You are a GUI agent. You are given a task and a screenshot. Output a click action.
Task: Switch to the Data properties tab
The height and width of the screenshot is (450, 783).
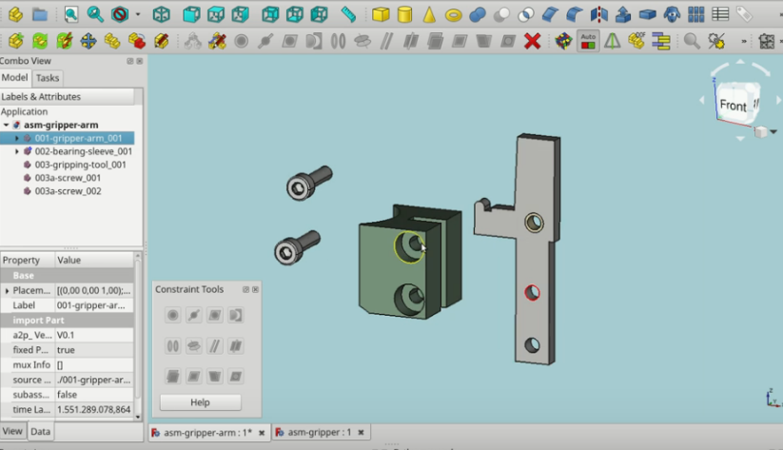[41, 431]
